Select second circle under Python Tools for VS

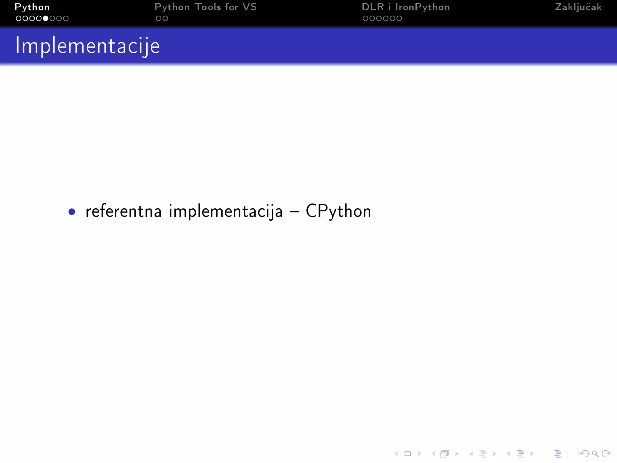pyautogui.click(x=165, y=18)
